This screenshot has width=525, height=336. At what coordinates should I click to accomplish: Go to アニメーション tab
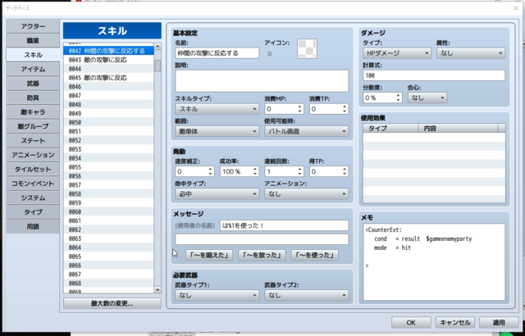[33, 155]
